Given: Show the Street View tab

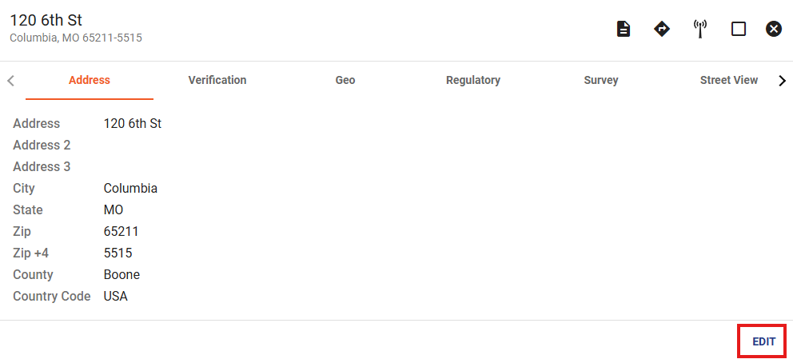Looking at the screenshot, I should click(x=729, y=80).
